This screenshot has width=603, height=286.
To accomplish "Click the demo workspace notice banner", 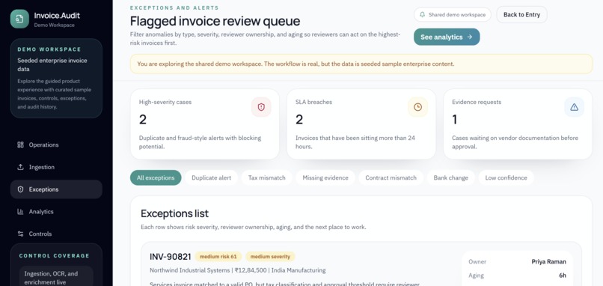I will point(361,64).
